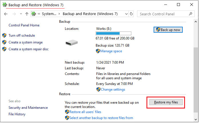Open Create a system repair disc

(x=29, y=49)
